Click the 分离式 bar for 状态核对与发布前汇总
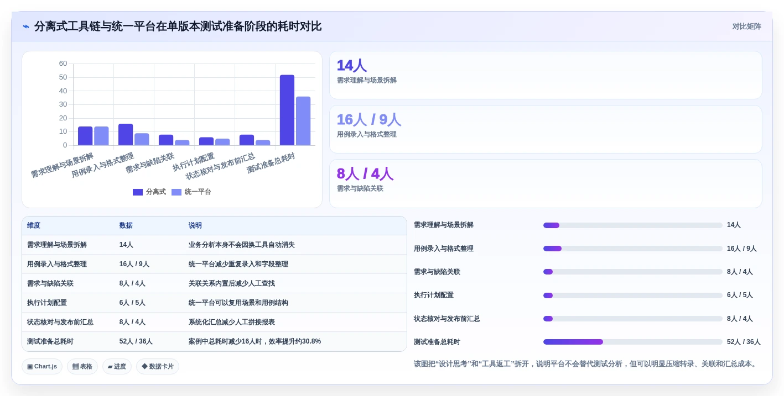 (247, 140)
